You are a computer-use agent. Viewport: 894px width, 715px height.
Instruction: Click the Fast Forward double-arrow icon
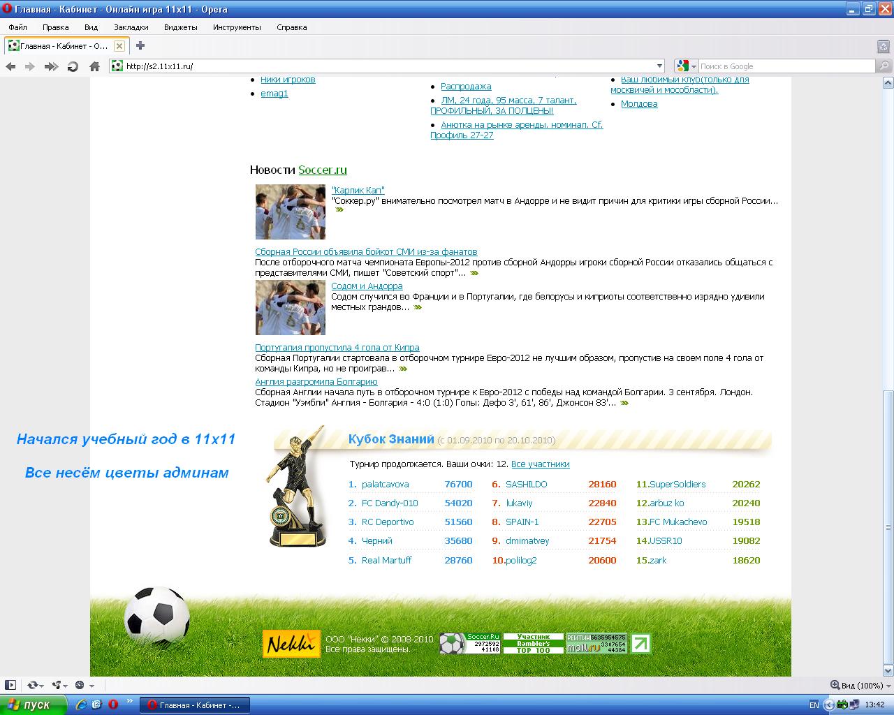click(x=51, y=66)
